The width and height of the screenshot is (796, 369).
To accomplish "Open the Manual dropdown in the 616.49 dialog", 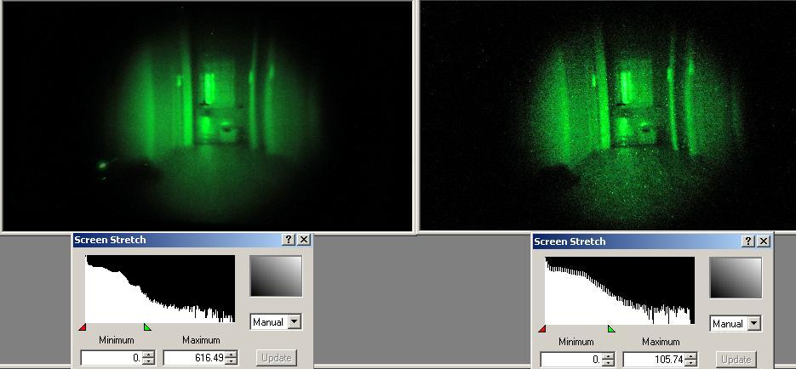I will [295, 322].
